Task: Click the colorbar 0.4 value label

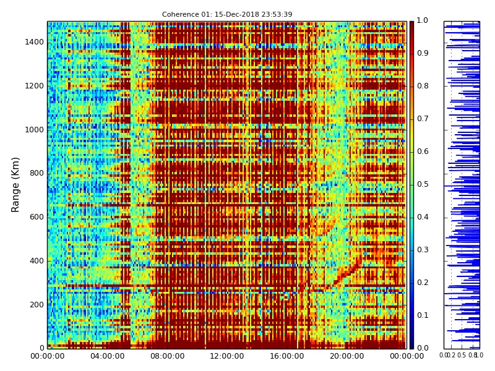Action: click(x=423, y=217)
